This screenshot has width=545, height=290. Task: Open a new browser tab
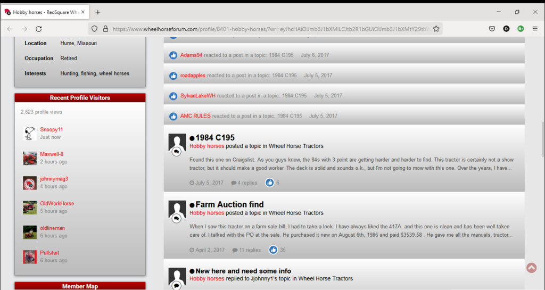pos(98,12)
